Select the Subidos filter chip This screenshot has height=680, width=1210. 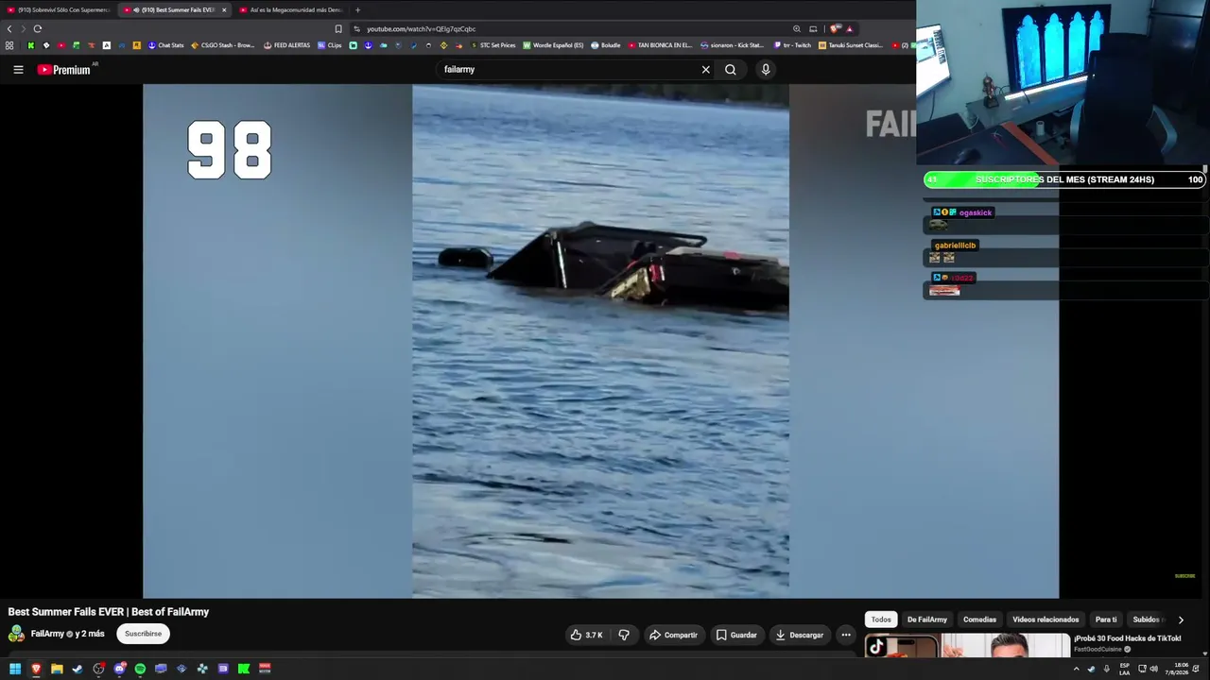[x=1147, y=620]
